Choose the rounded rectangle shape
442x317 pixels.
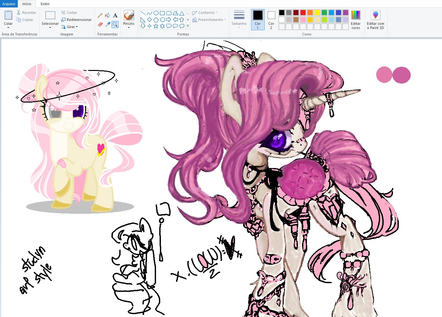tap(169, 13)
